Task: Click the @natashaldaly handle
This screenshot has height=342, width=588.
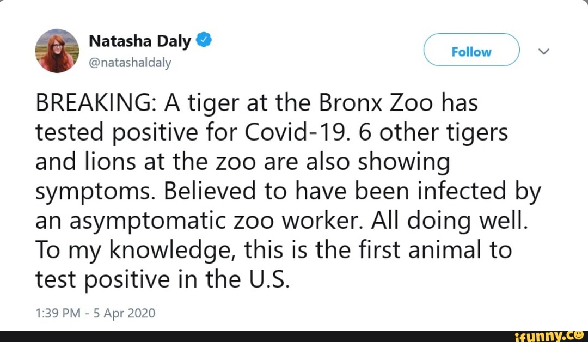Action: tap(131, 63)
